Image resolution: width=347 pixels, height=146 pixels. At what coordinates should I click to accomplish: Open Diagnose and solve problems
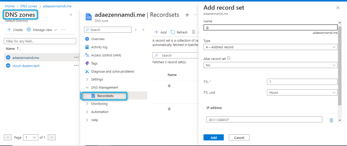[x=113, y=71]
